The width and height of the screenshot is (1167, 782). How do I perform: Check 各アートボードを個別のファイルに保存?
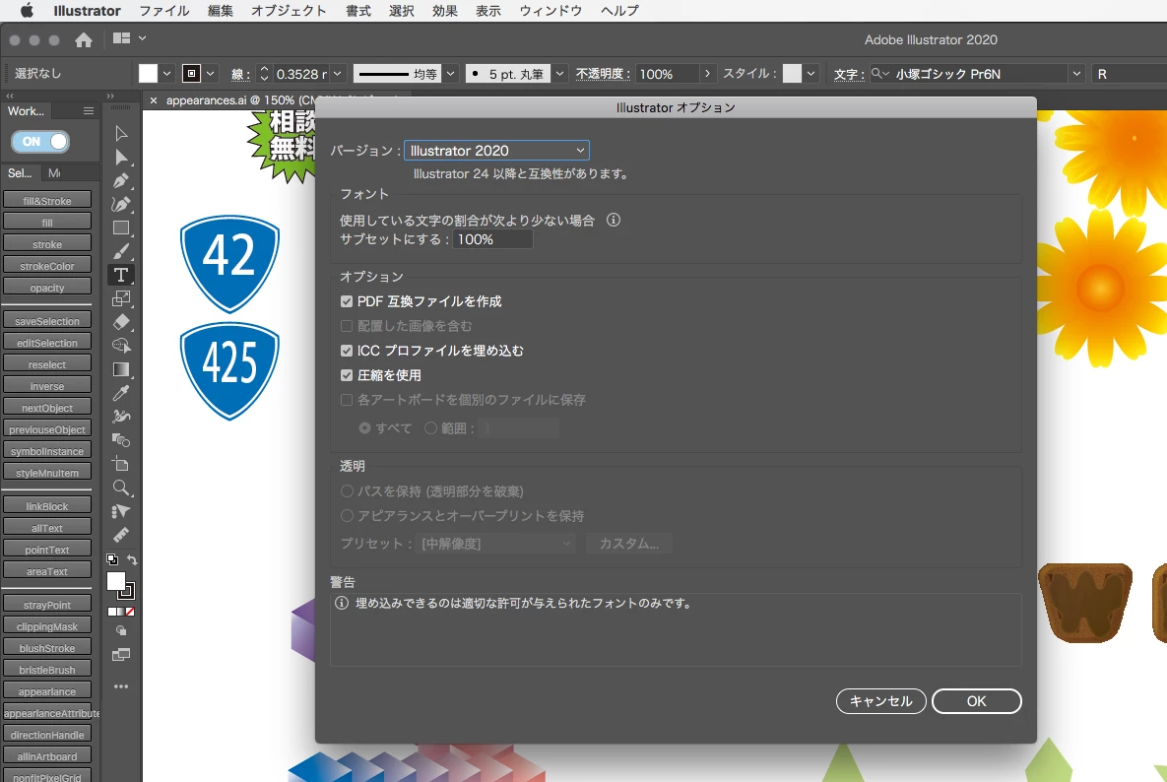point(347,400)
